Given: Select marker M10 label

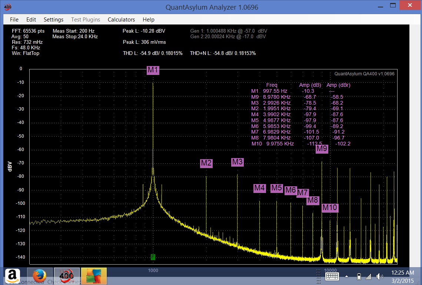Looking at the screenshot, I should [x=330, y=207].
